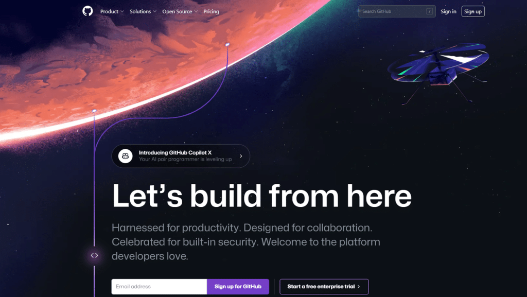Click the glowing dot on the planet's surface
527x297 pixels.
coord(227,44)
